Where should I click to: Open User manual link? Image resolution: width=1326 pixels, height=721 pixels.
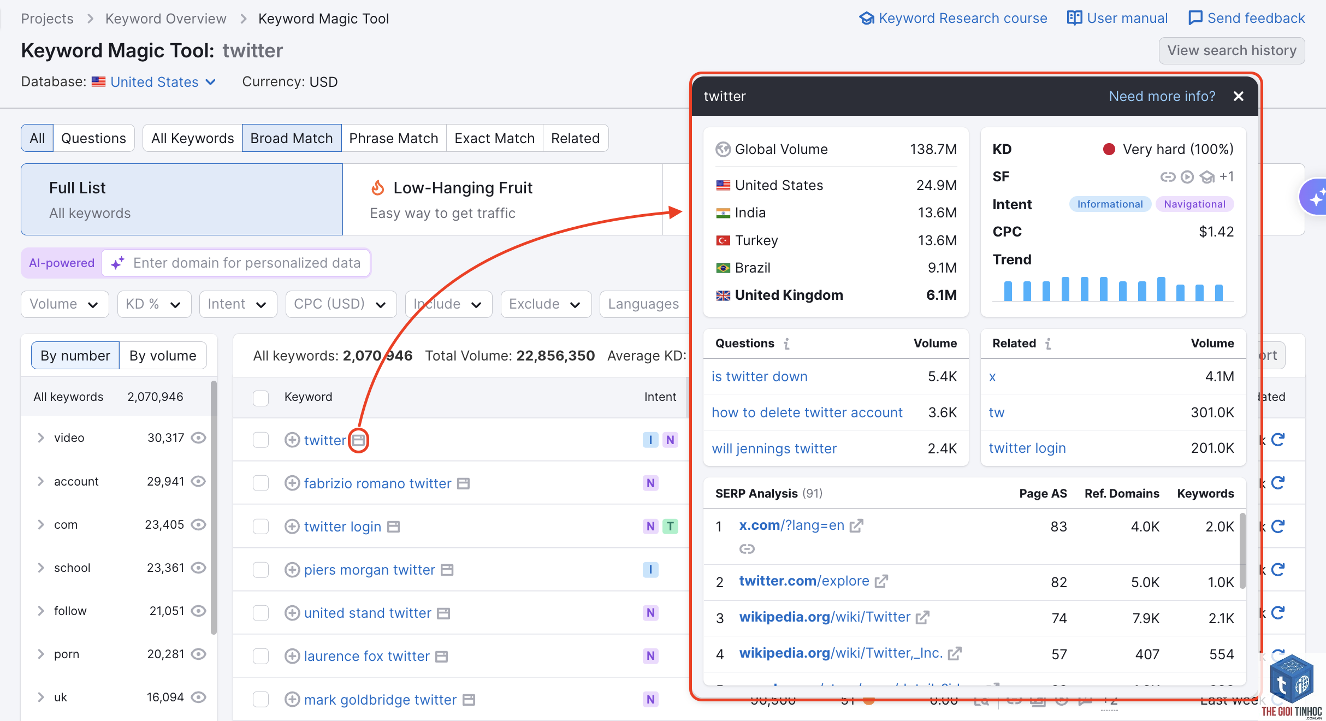point(1117,18)
